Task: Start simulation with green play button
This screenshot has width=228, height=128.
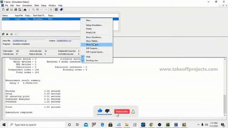Action: (7, 34)
